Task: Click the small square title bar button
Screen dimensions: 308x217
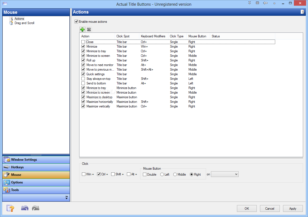Action: 274,3
